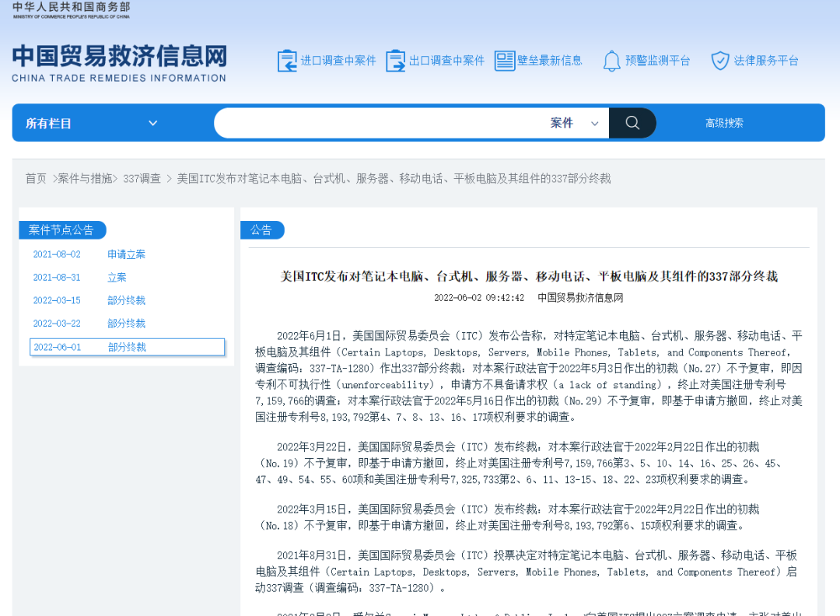Click the source label 中国贸易救济信息网 under title
This screenshot has width=840, height=616.
click(580, 298)
